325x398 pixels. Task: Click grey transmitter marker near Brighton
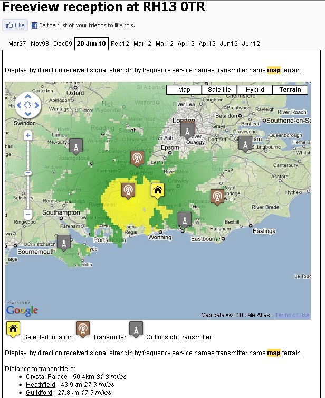[185, 220]
